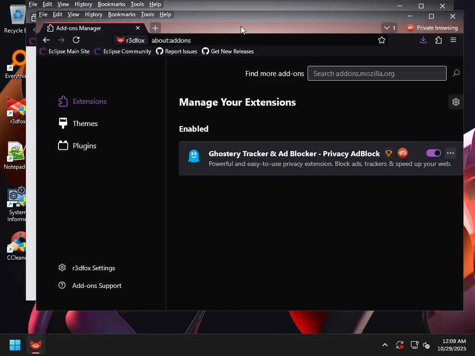Click the search magnifier for add-ons

pos(456,73)
